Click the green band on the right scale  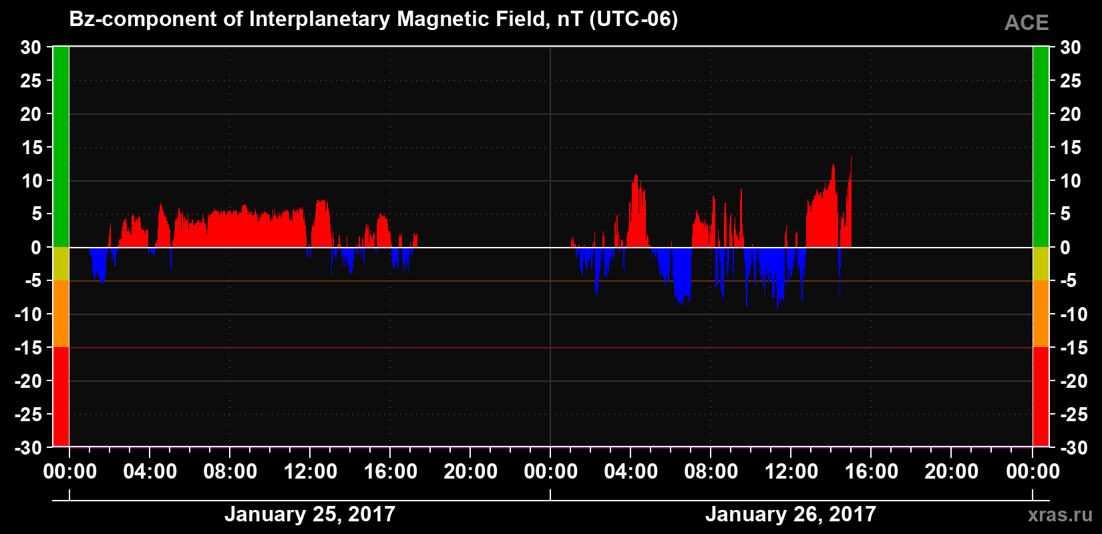point(1041,147)
